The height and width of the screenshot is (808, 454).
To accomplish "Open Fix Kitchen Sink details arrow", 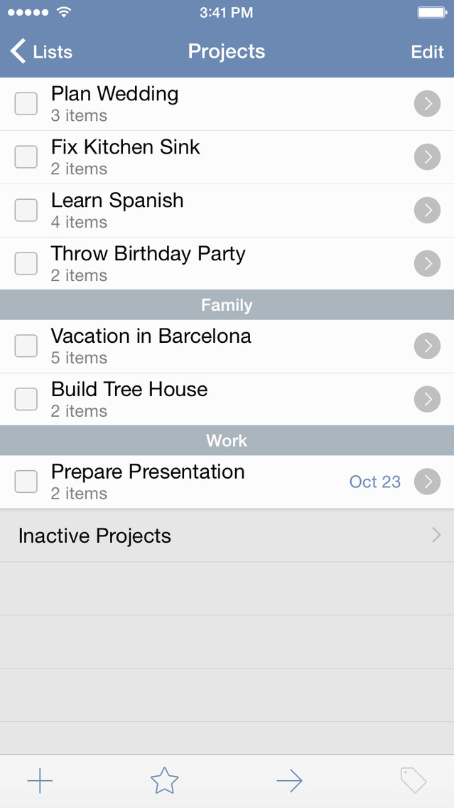I will (427, 157).
